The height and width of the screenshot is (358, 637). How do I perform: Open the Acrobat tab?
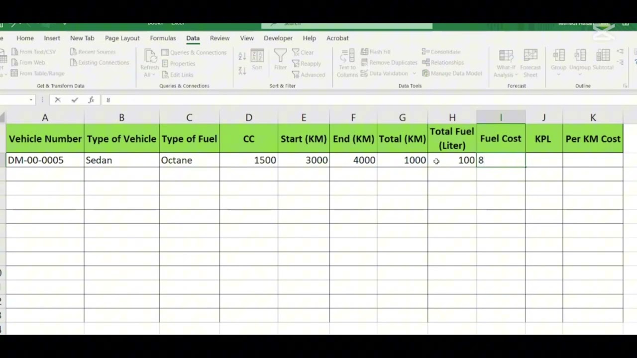pyautogui.click(x=337, y=38)
